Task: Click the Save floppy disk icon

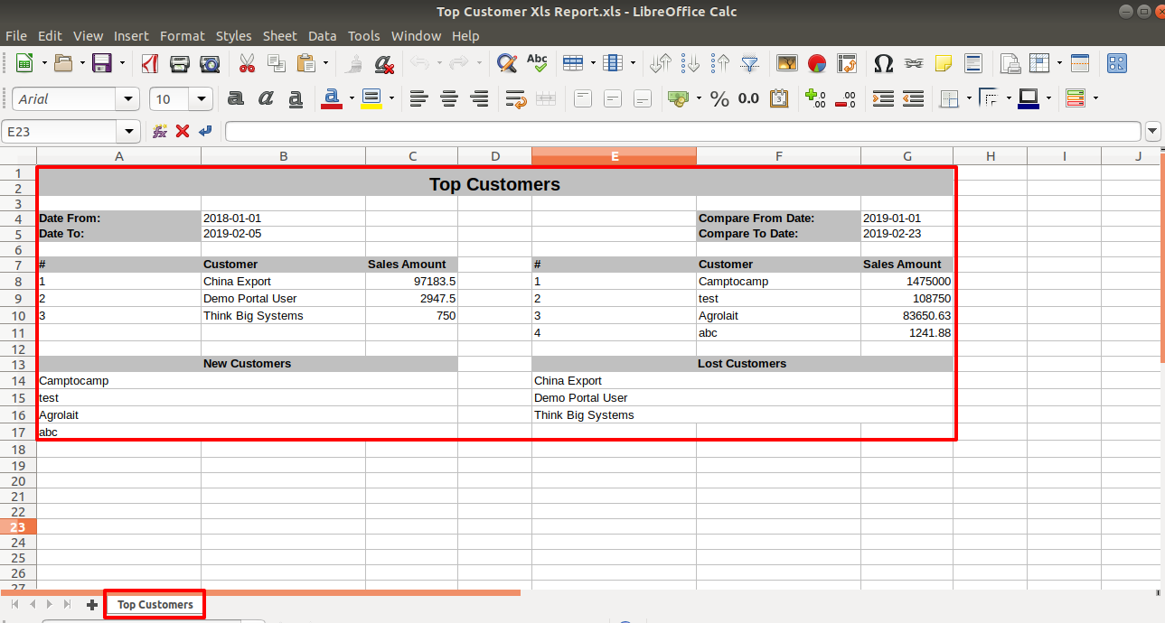Action: [102, 63]
